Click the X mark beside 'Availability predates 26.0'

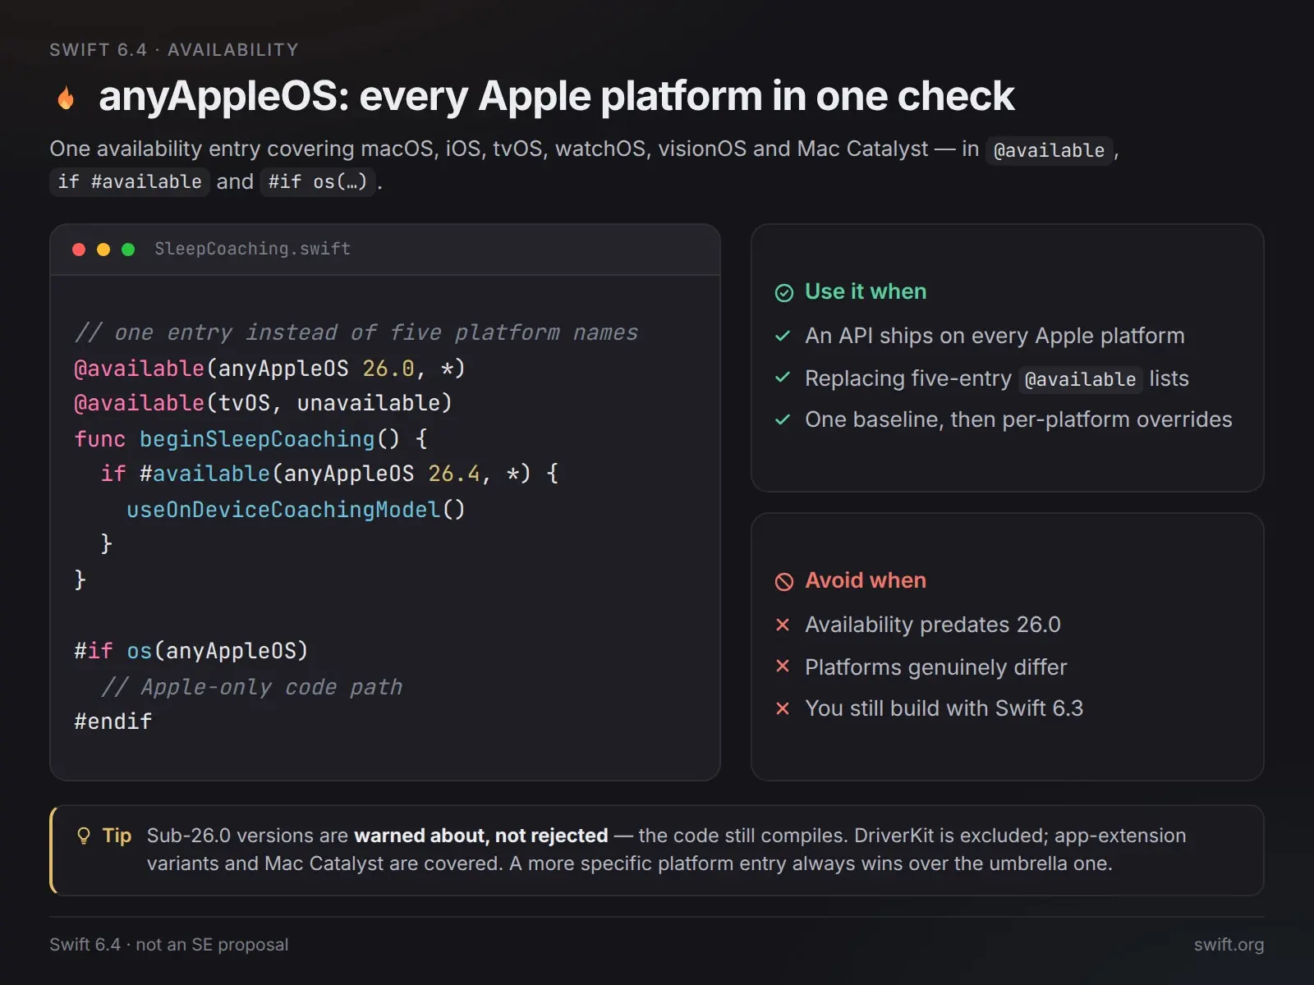[783, 625]
